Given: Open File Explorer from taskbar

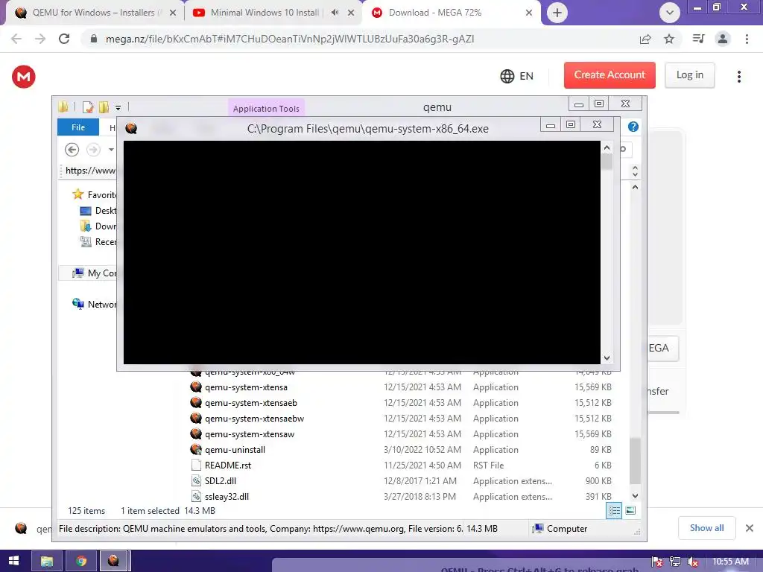Looking at the screenshot, I should point(47,561).
